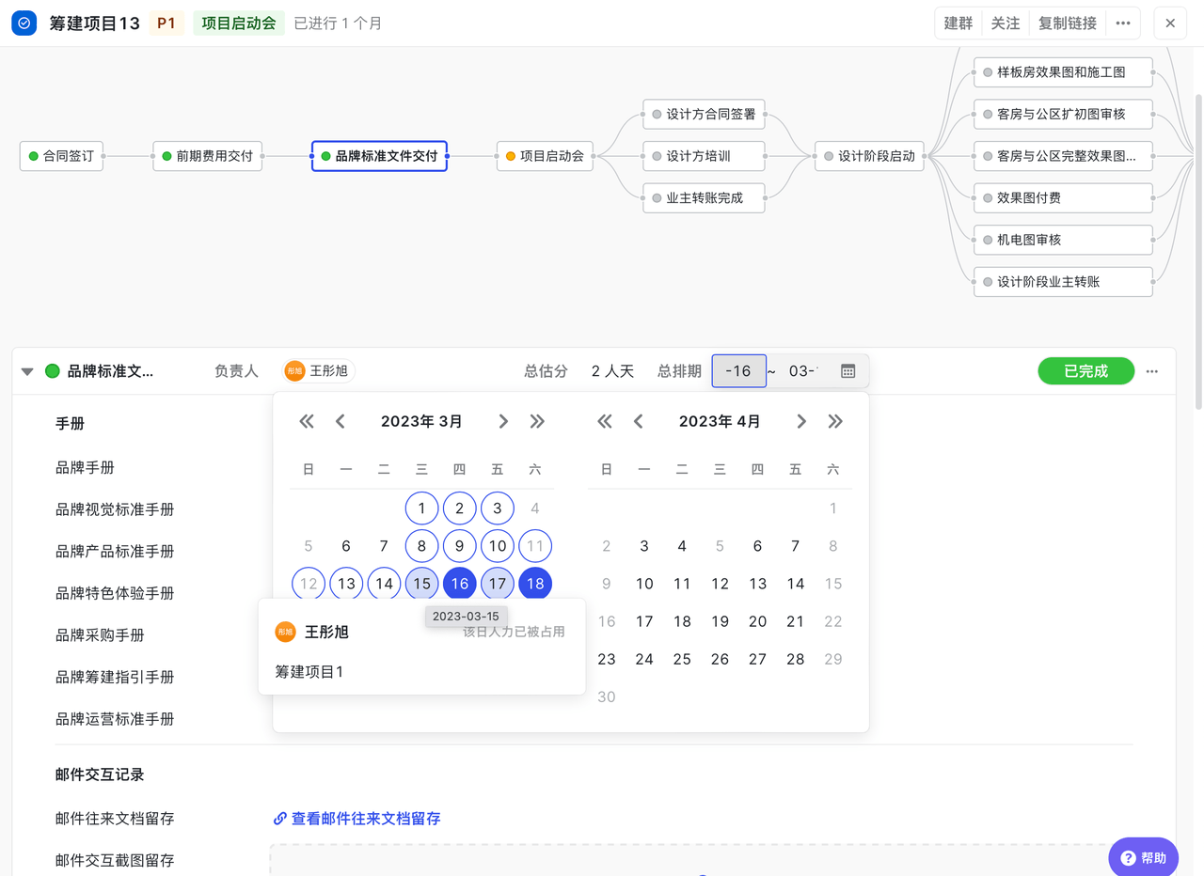Select the 设计阶段业主转账 node
The width and height of the screenshot is (1204, 876).
(x=1063, y=282)
